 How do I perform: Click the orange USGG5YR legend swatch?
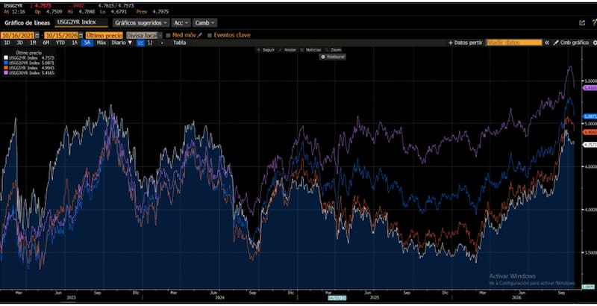tap(6, 68)
